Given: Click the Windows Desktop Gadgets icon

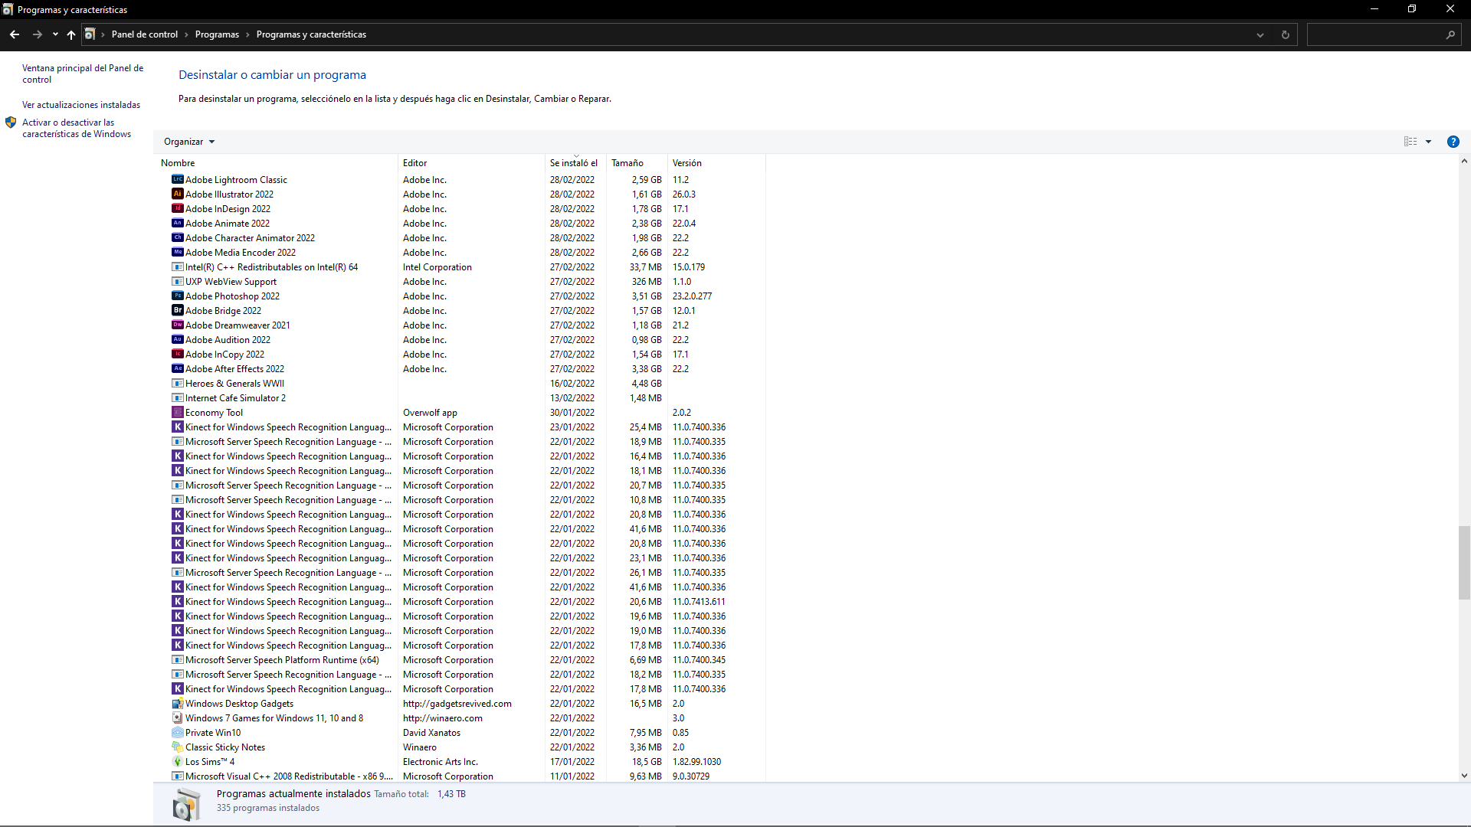Looking at the screenshot, I should (x=178, y=703).
